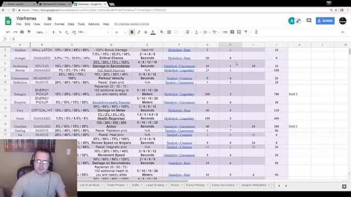Viewport: 351px width, 197px height.
Task: Open the functions sigma menu
Action: tap(256, 32)
